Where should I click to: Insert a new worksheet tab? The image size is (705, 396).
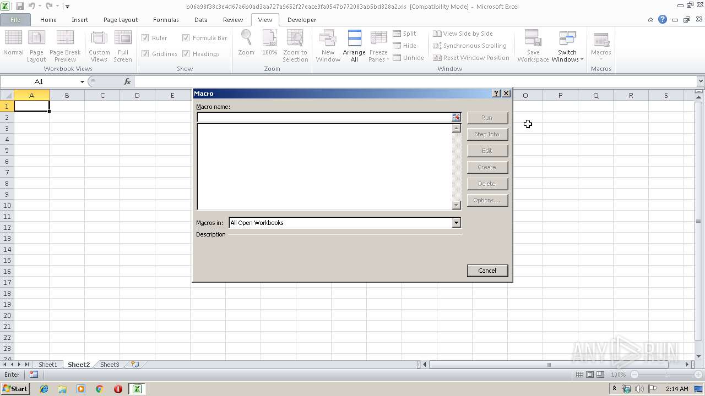(135, 365)
